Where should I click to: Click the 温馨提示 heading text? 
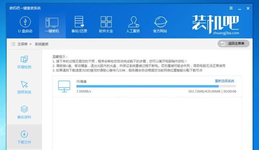(x=60, y=57)
